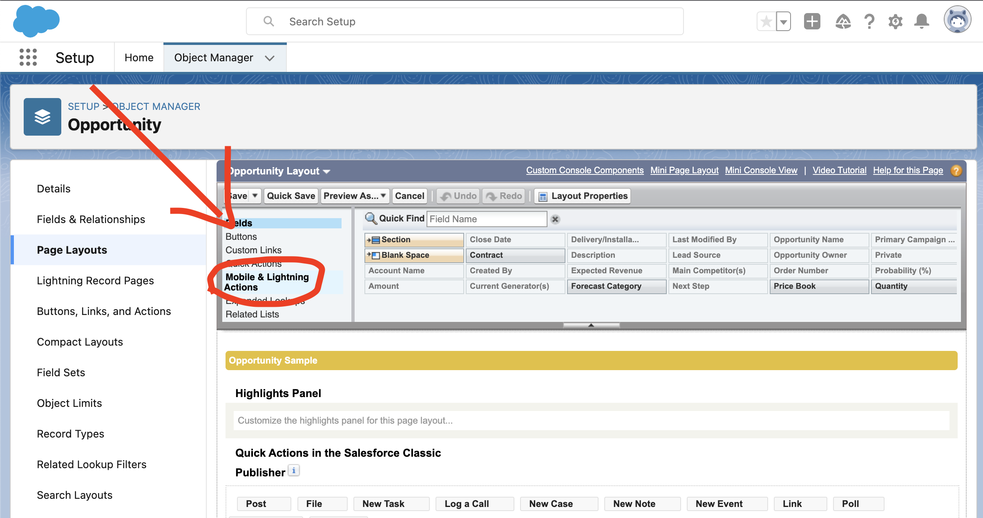Open the Save button dropdown arrow
Image resolution: width=983 pixels, height=518 pixels.
(x=255, y=196)
